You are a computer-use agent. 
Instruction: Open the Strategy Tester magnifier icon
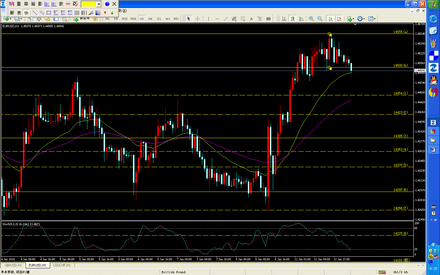(64, 19)
